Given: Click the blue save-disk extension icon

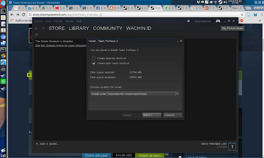Looking at the screenshot, I should 255,15.
